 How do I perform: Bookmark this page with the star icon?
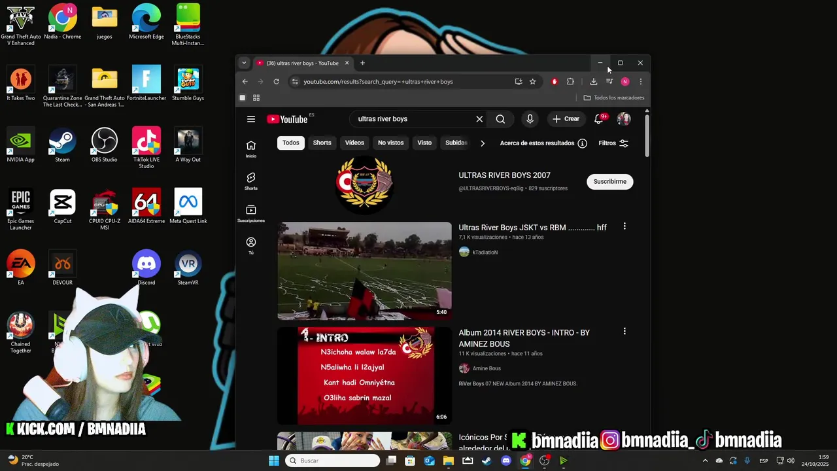click(x=533, y=82)
